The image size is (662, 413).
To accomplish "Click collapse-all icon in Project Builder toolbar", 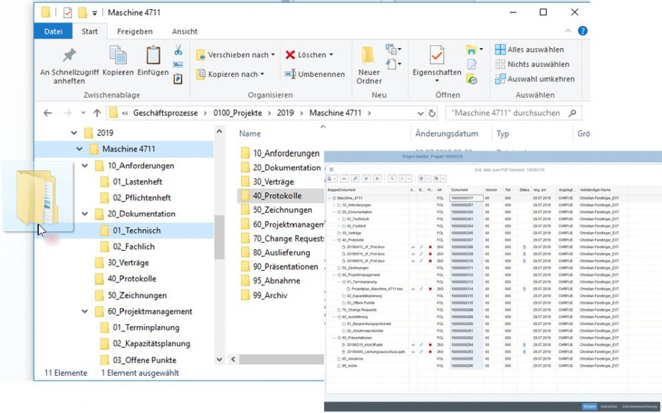I will [x=377, y=179].
